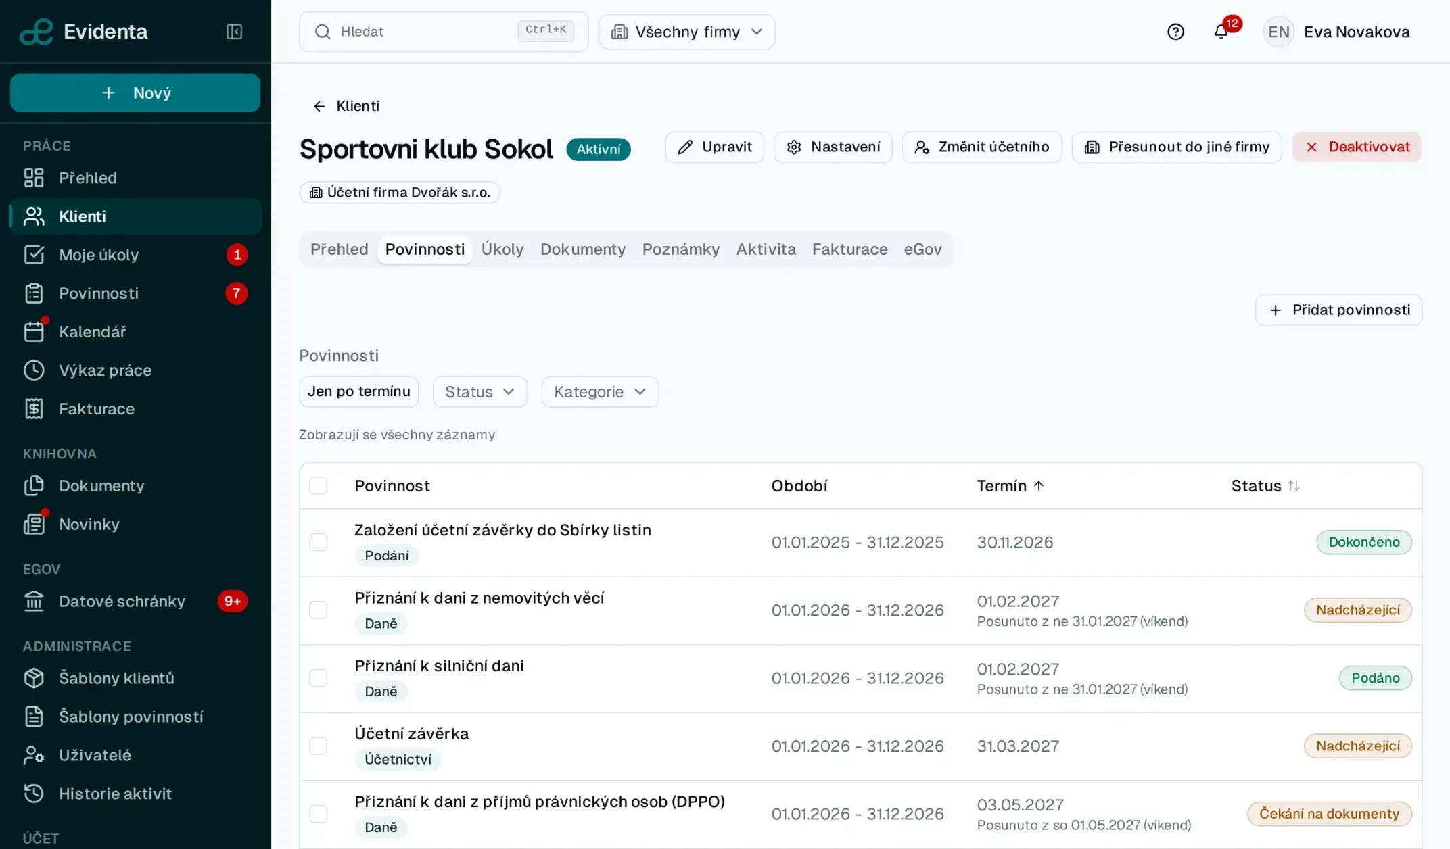Open the Eva Novakova user menu
The width and height of the screenshot is (1450, 849).
tap(1337, 32)
